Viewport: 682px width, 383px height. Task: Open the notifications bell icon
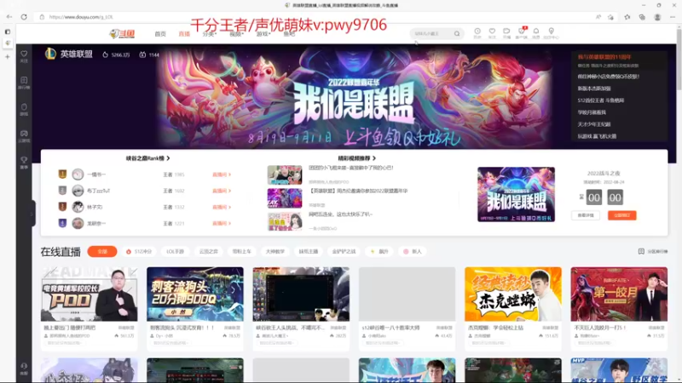[x=536, y=31]
